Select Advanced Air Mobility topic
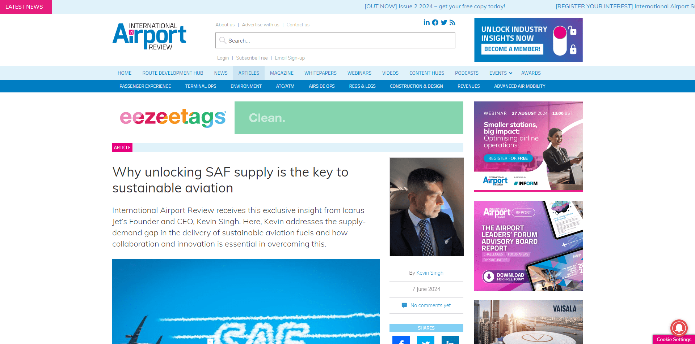 coord(519,86)
